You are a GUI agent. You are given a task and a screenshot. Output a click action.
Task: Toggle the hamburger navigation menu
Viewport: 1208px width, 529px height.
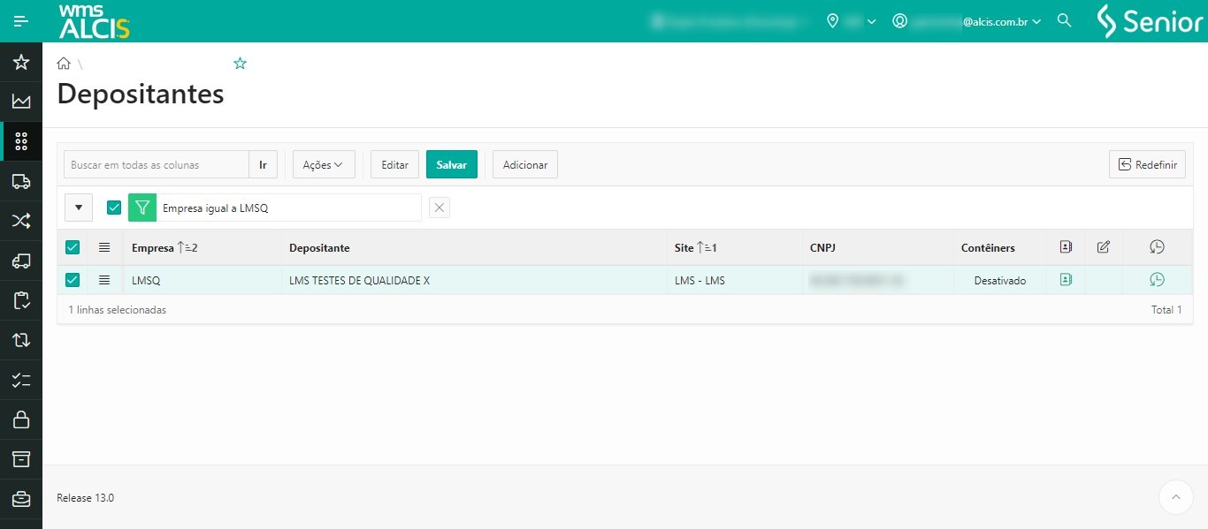pos(21,21)
